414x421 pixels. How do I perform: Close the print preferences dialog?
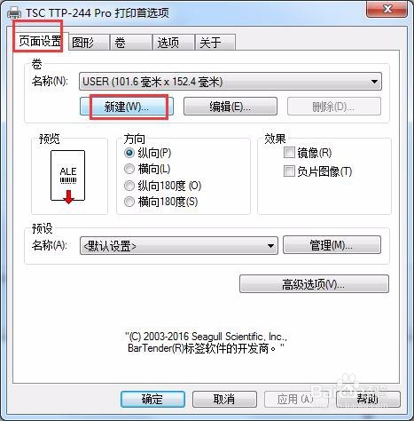click(387, 9)
